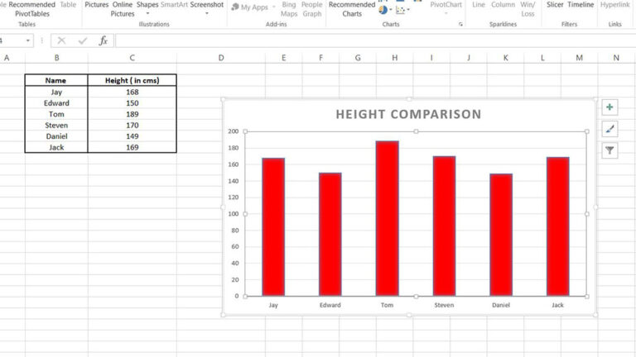Click the cell with value 169
Viewport: 636px width, 357px height.
(x=132, y=147)
